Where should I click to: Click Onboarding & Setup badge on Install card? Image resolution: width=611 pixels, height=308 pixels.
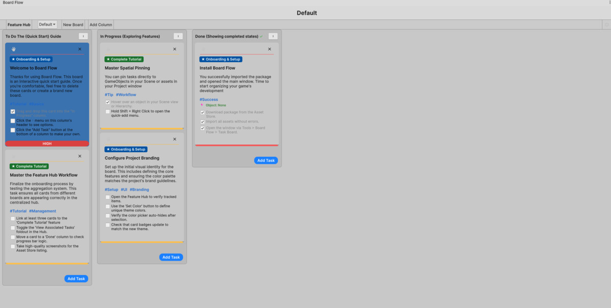(220, 59)
